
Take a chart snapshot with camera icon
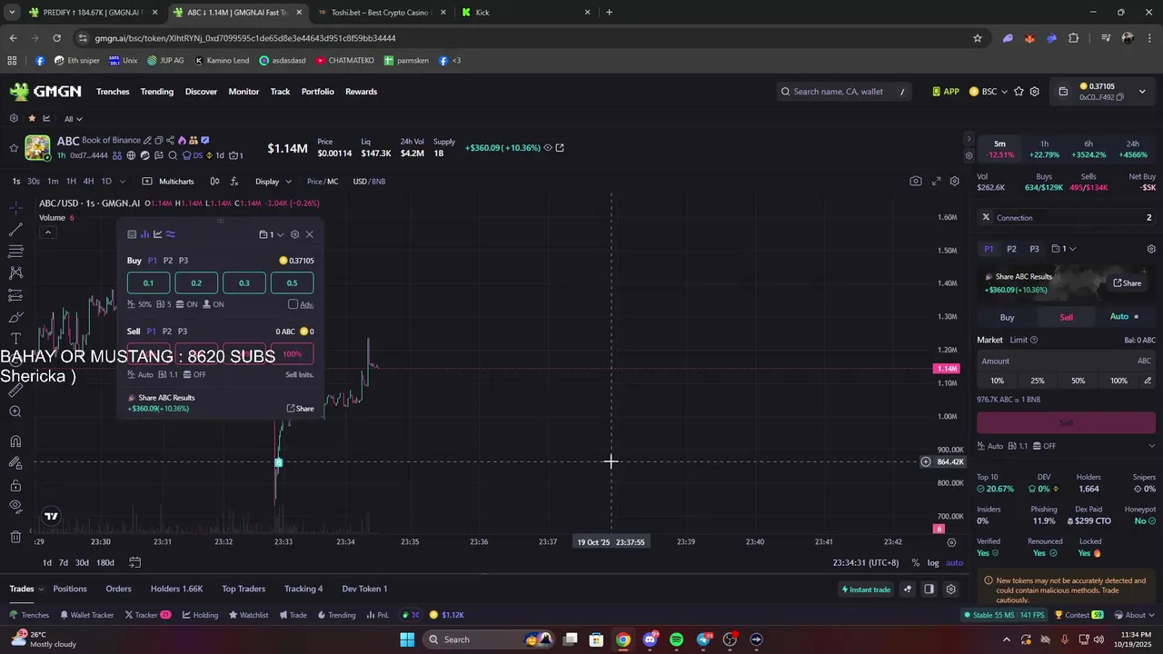(x=916, y=181)
